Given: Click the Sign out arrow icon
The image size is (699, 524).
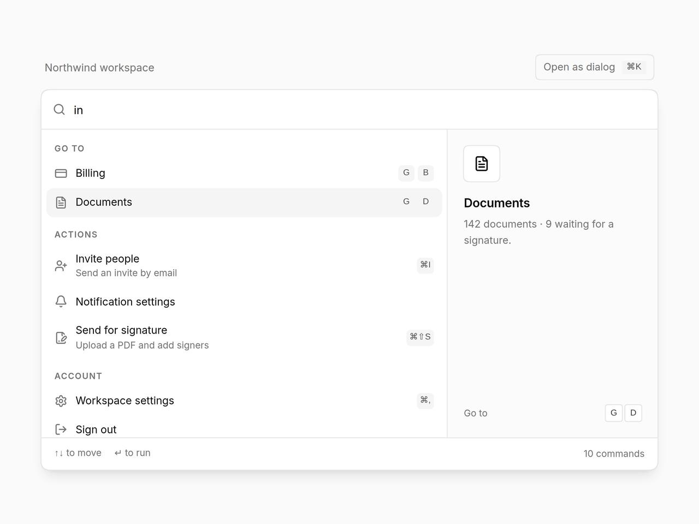Looking at the screenshot, I should (61, 430).
